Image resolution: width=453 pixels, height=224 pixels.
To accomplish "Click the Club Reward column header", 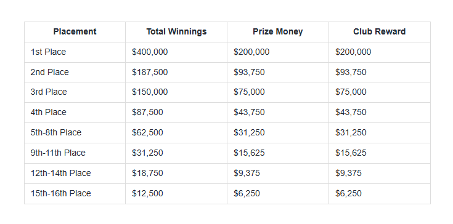I will (x=380, y=32).
